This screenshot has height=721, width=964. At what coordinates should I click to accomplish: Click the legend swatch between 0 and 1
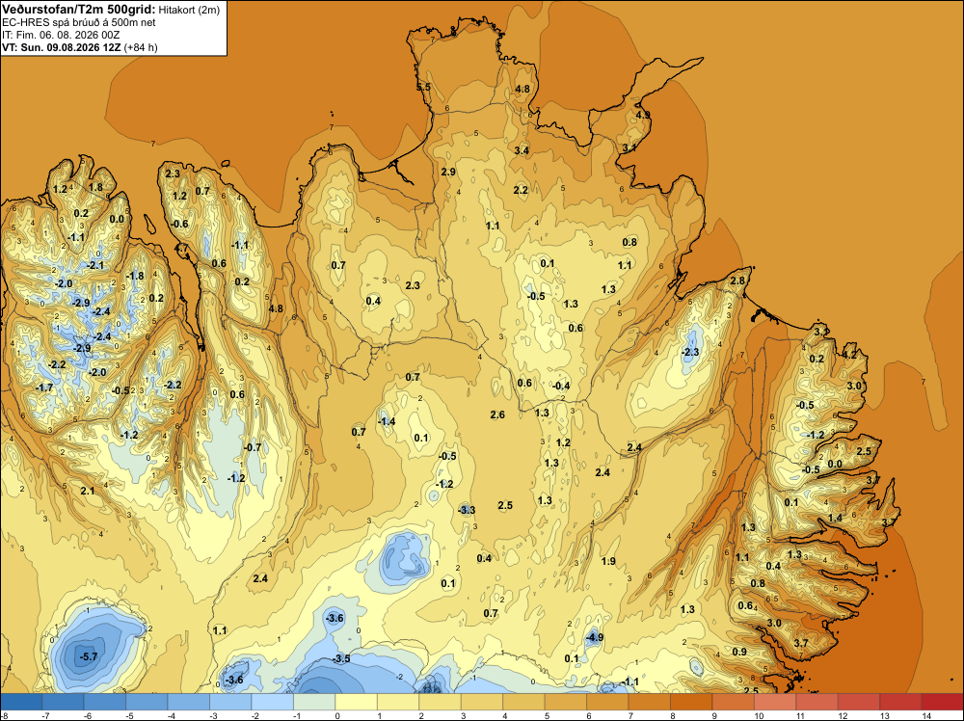(356, 702)
